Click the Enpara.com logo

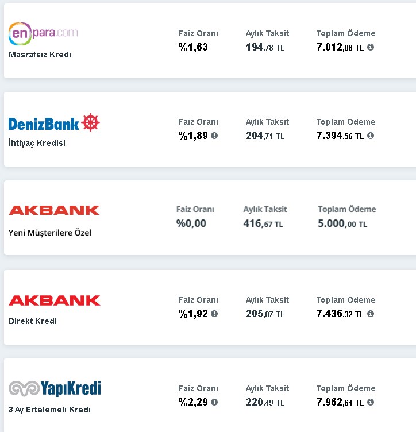click(x=43, y=33)
